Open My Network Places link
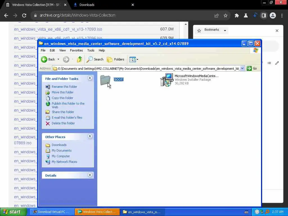 click(64, 162)
